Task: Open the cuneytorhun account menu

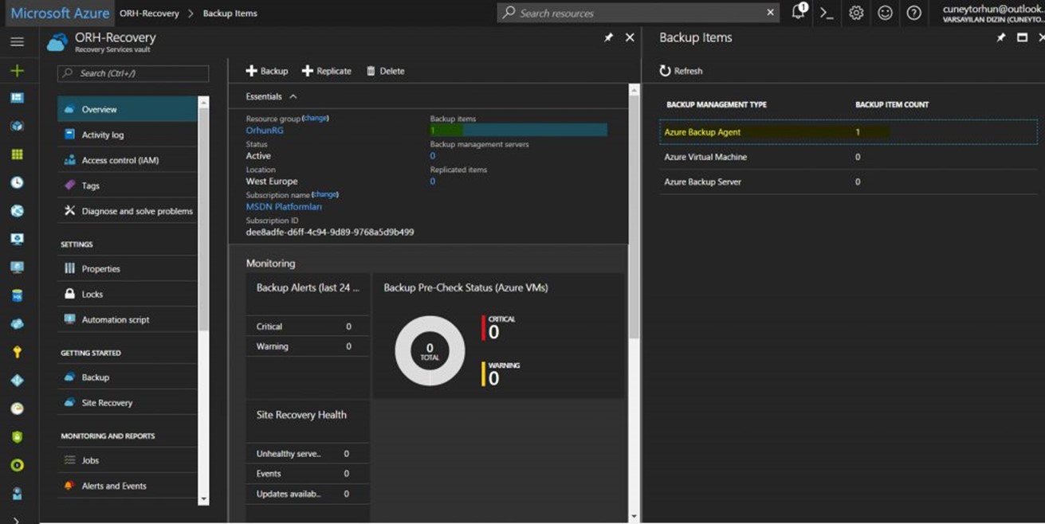Action: (x=992, y=13)
